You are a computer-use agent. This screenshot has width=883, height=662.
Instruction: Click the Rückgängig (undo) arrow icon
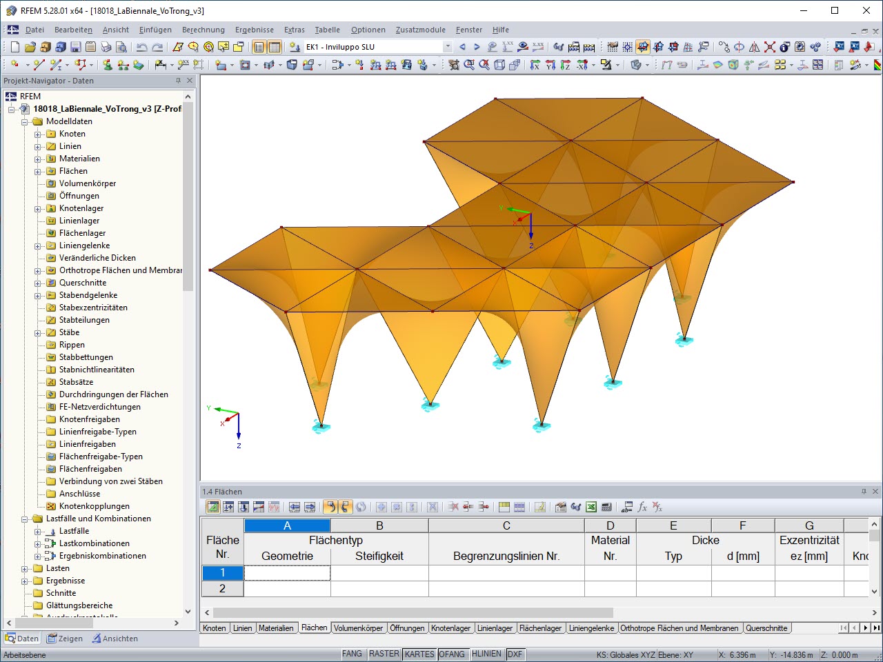pyautogui.click(x=143, y=47)
